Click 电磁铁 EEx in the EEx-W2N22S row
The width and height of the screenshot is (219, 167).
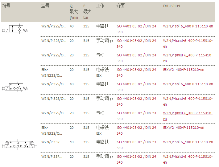coord(102,72)
